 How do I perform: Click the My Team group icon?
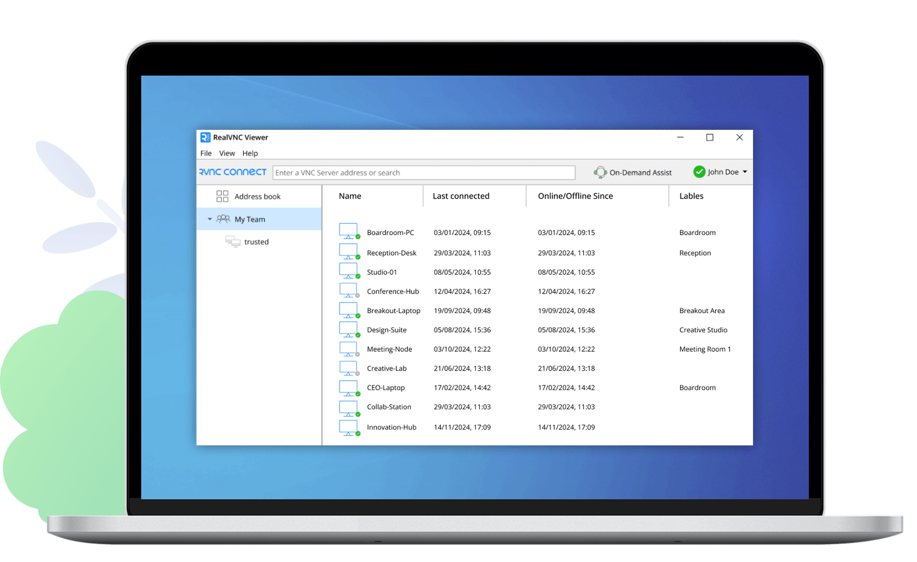click(x=223, y=219)
